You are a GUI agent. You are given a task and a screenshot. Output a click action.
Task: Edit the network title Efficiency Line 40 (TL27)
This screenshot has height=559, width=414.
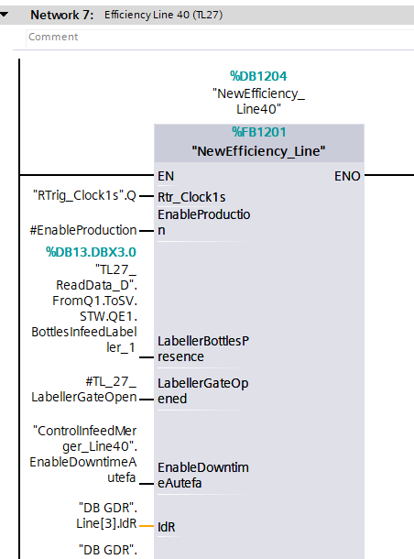164,15
